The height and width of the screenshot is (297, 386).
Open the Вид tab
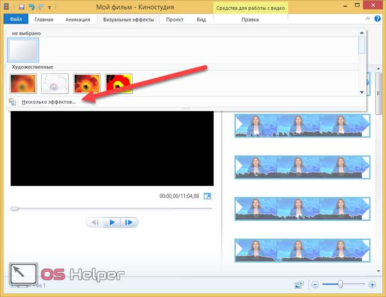(201, 20)
